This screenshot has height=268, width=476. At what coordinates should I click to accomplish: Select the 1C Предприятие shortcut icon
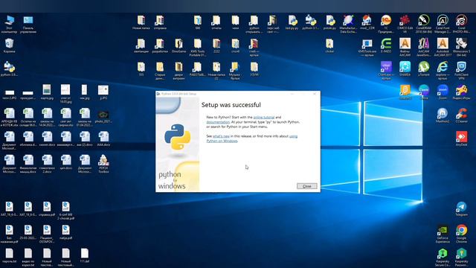386,24
